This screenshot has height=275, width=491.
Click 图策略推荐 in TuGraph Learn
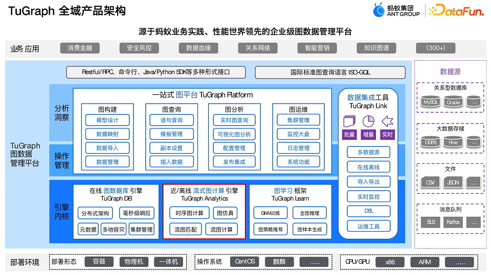coord(271,230)
